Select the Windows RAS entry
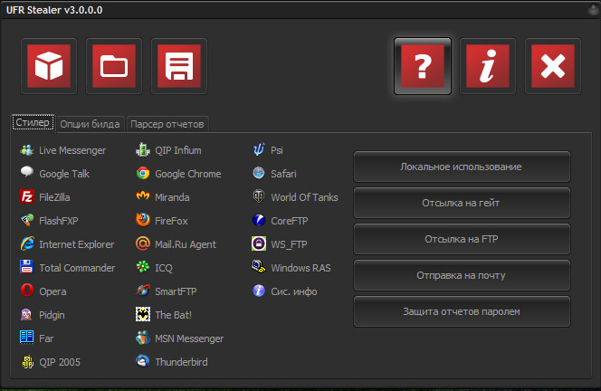Image resolution: width=601 pixels, height=391 pixels. click(x=291, y=268)
